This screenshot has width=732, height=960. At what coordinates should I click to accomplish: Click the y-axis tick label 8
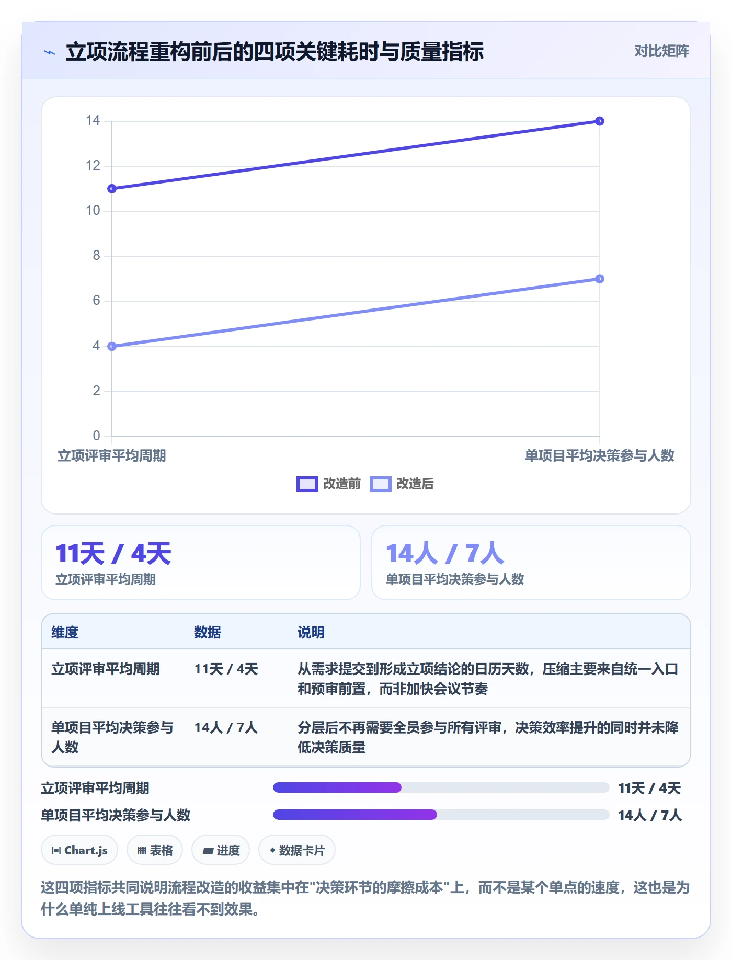pyautogui.click(x=96, y=256)
